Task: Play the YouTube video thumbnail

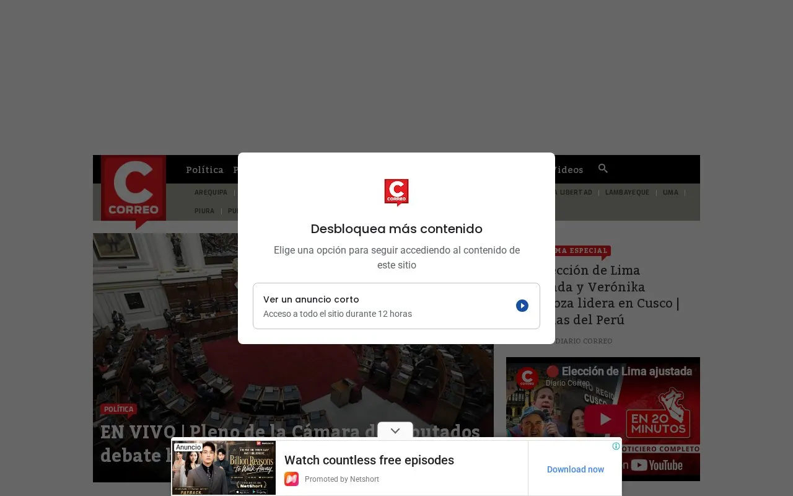Action: tap(605, 419)
